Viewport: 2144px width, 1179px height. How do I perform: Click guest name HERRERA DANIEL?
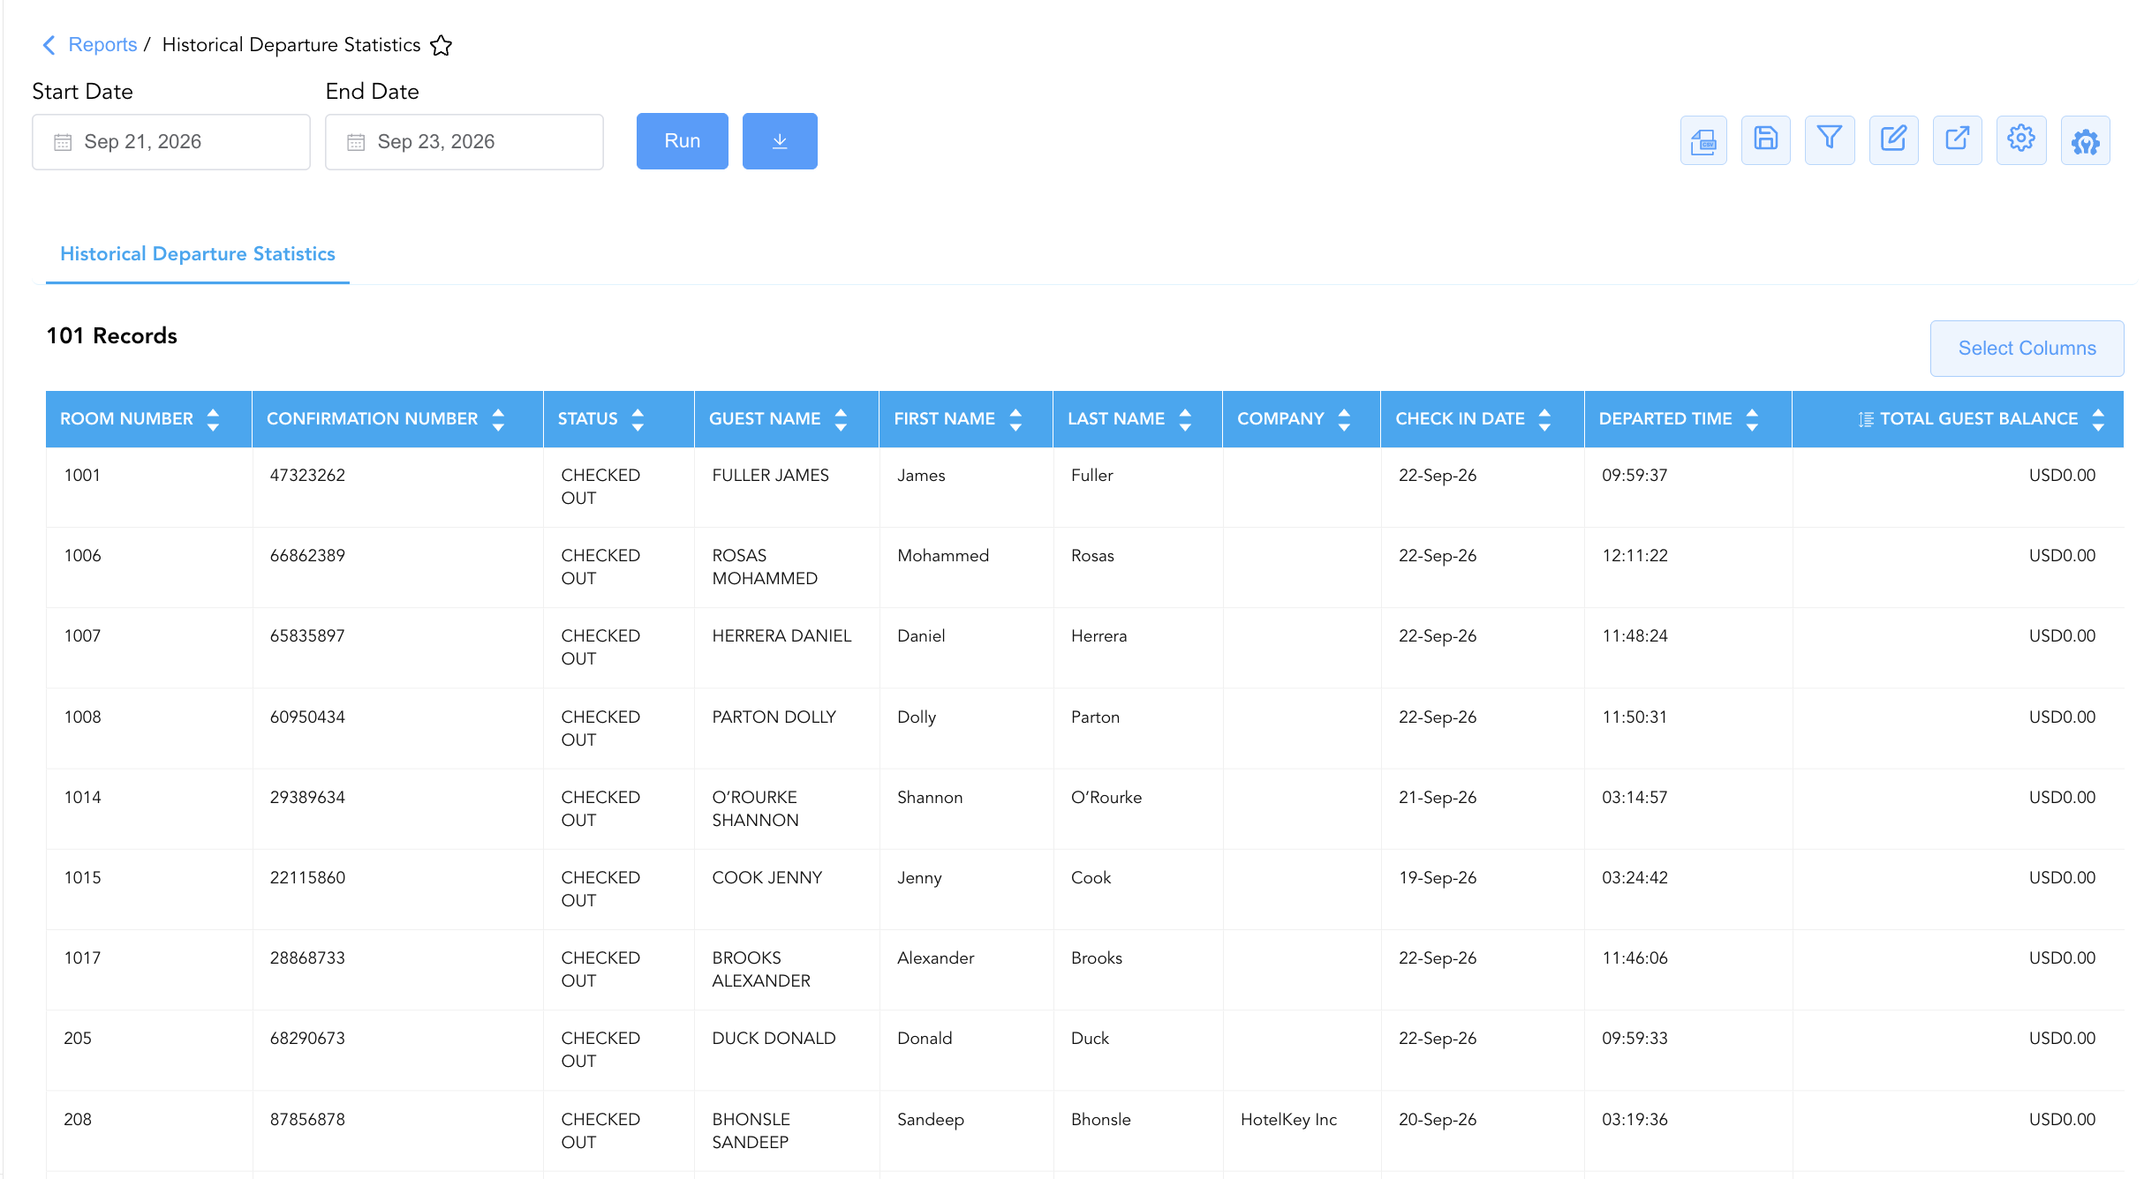(781, 635)
